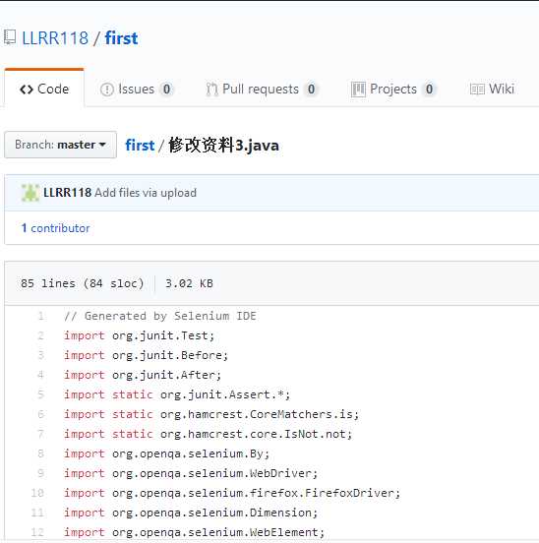Select line number 5 in code
Screen dimensions: 539x543
41,394
